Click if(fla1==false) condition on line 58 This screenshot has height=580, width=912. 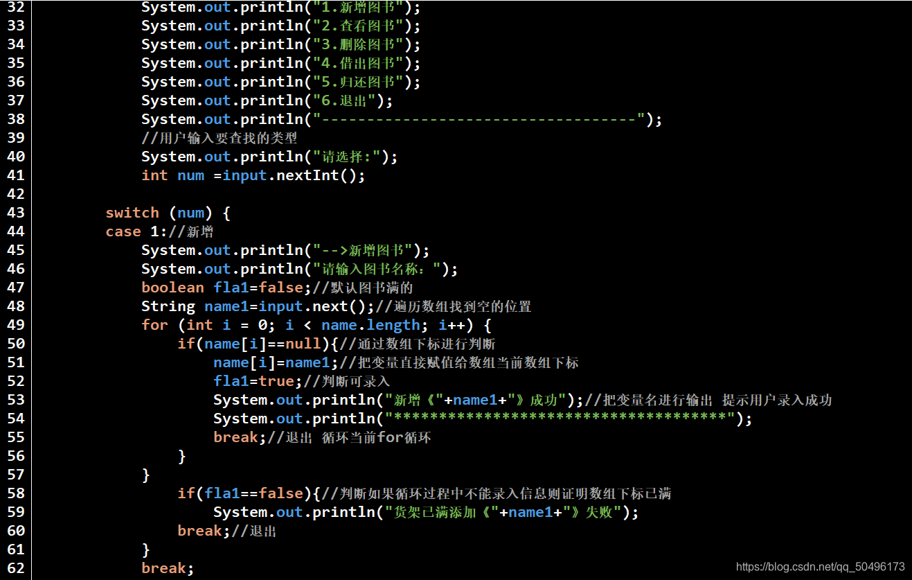click(245, 493)
